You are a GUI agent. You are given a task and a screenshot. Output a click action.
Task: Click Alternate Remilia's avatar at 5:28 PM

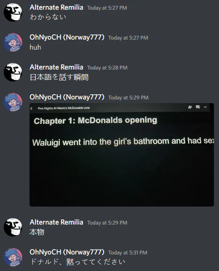click(x=13, y=72)
